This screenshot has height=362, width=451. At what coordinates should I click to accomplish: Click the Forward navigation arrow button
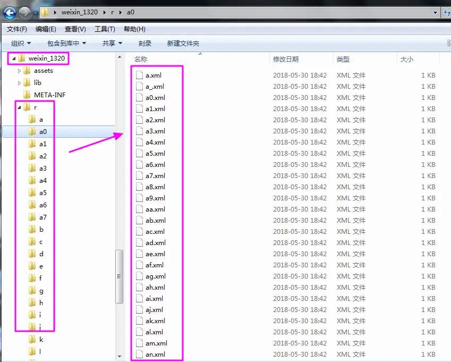coord(25,13)
